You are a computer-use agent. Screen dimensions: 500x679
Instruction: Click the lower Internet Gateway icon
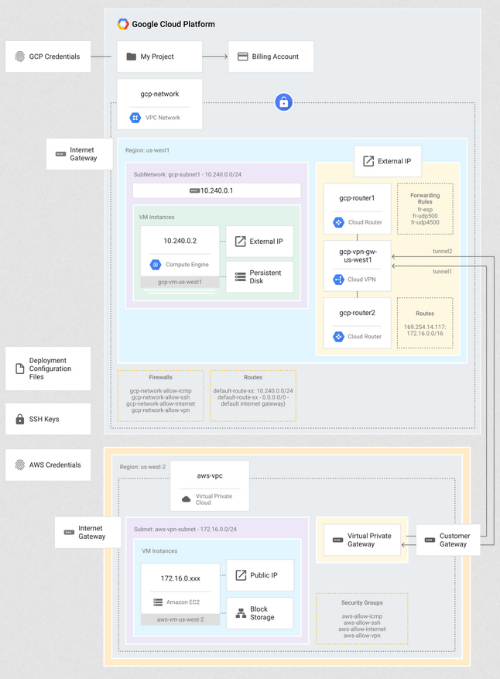tap(69, 532)
